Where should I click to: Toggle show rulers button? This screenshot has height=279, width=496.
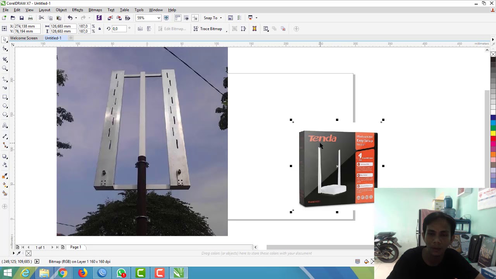[178, 18]
